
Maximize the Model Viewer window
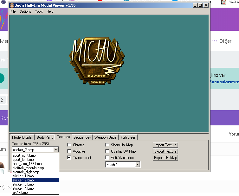(x=200, y=5)
